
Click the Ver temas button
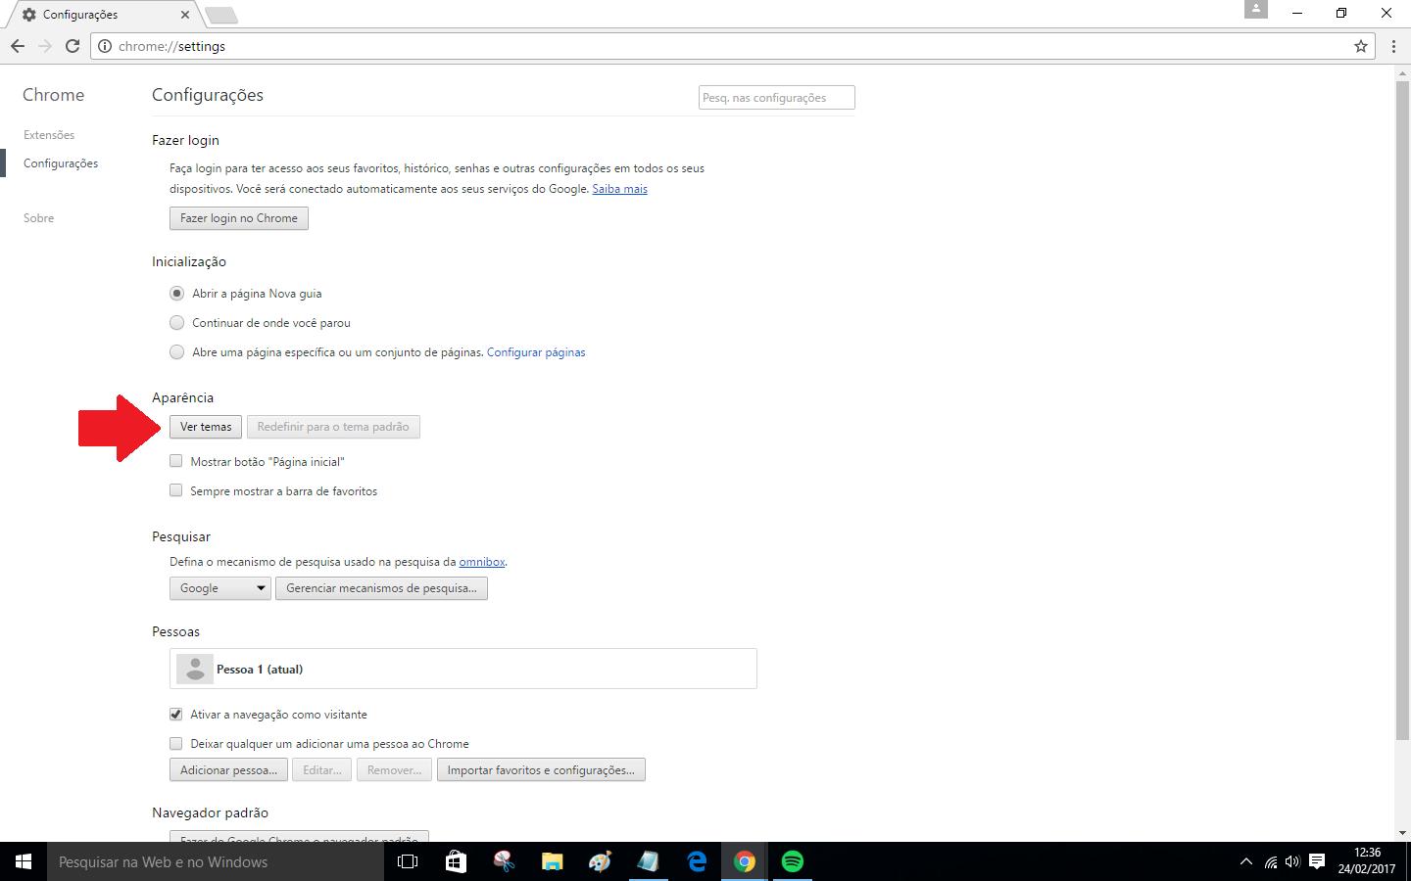click(x=205, y=426)
